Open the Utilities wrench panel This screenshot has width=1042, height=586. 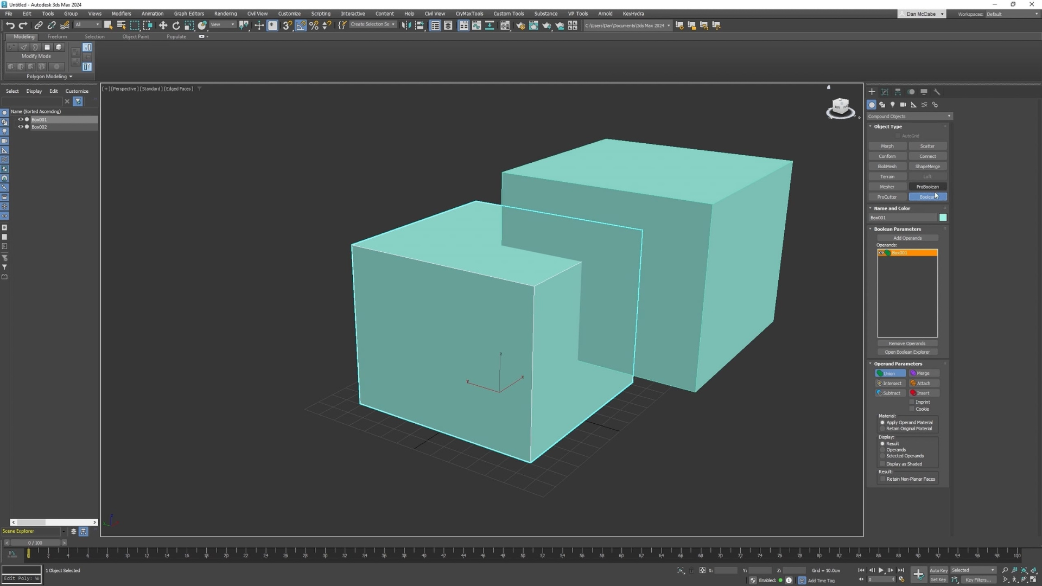(937, 92)
